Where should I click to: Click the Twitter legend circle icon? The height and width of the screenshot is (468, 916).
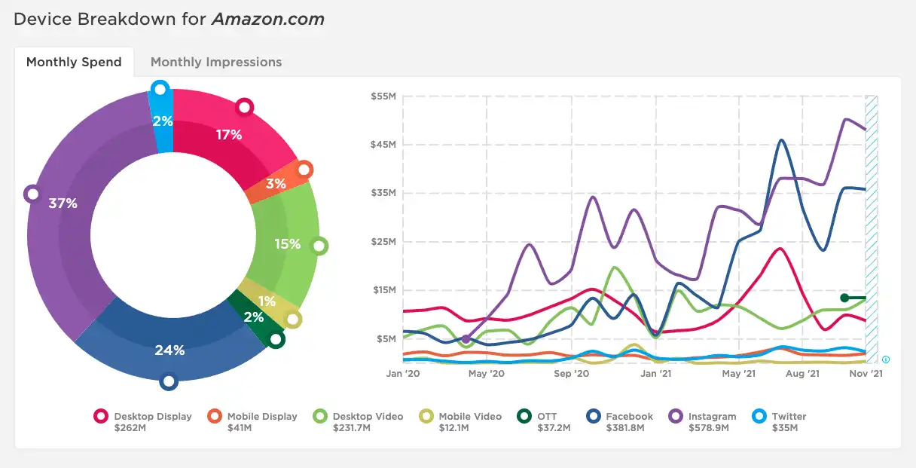(x=759, y=417)
